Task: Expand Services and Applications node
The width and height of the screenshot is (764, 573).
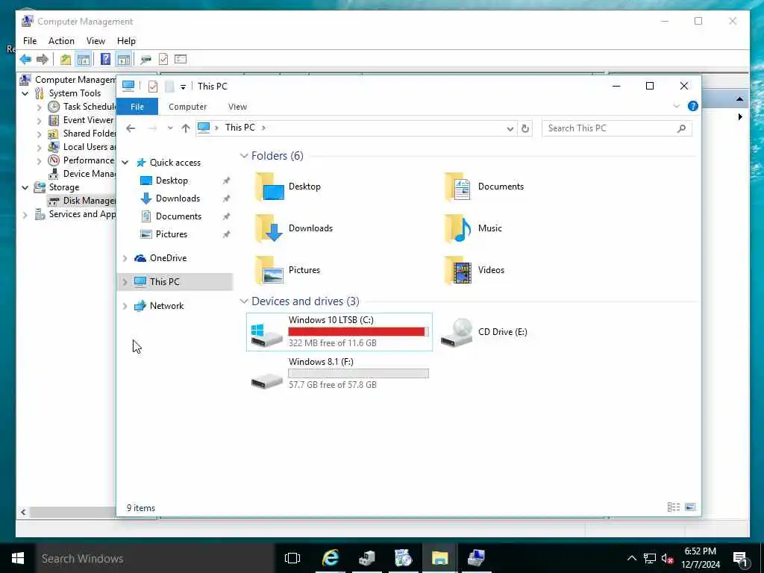Action: pos(25,214)
